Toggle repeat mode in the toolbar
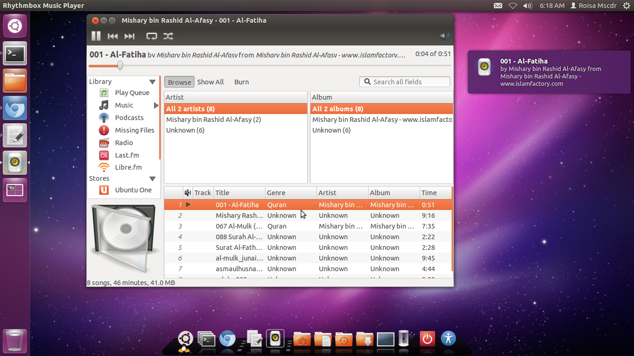634x356 pixels. (x=151, y=36)
